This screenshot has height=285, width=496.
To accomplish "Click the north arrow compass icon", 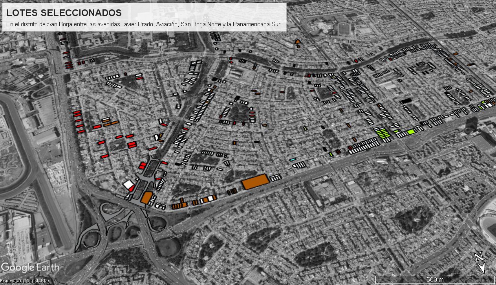I will pyautogui.click(x=480, y=263).
